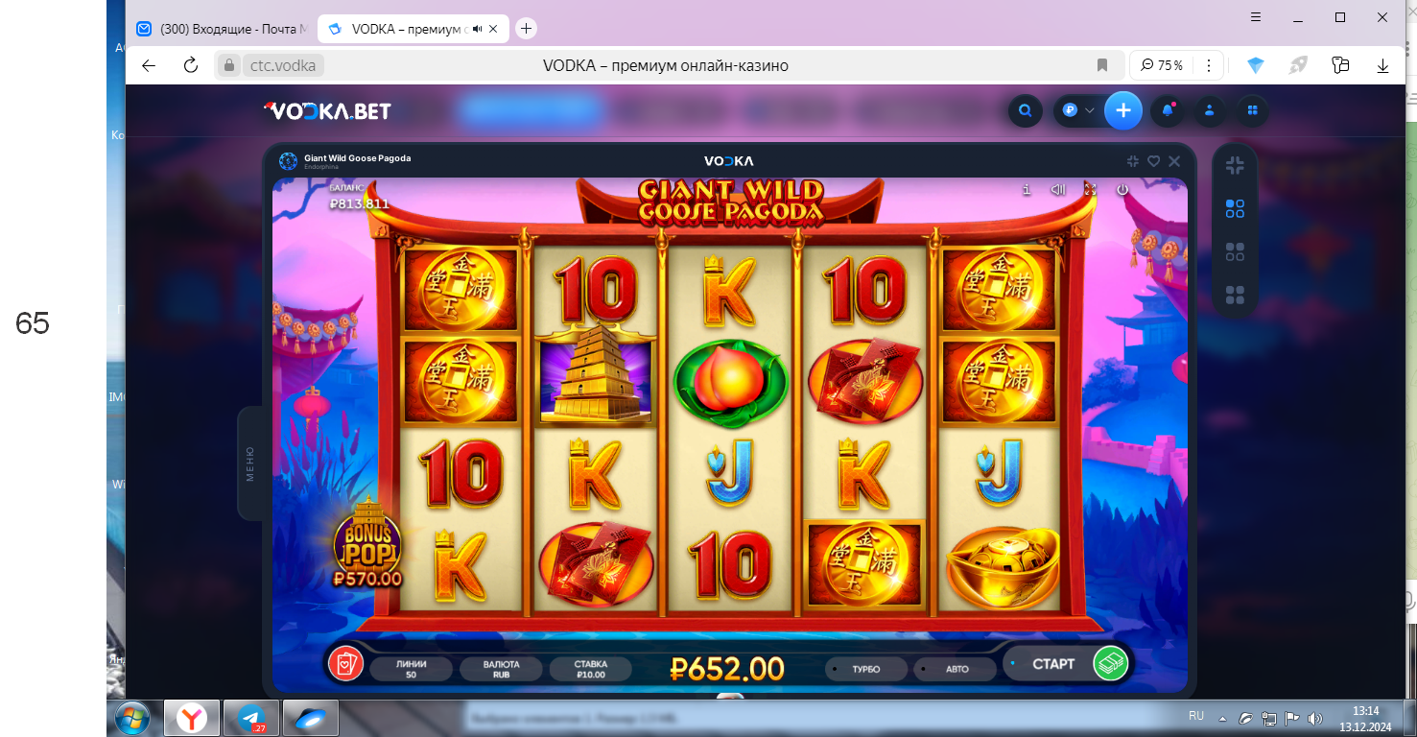Open the notifications bell icon
This screenshot has height=737, width=1417.
[x=1168, y=111]
